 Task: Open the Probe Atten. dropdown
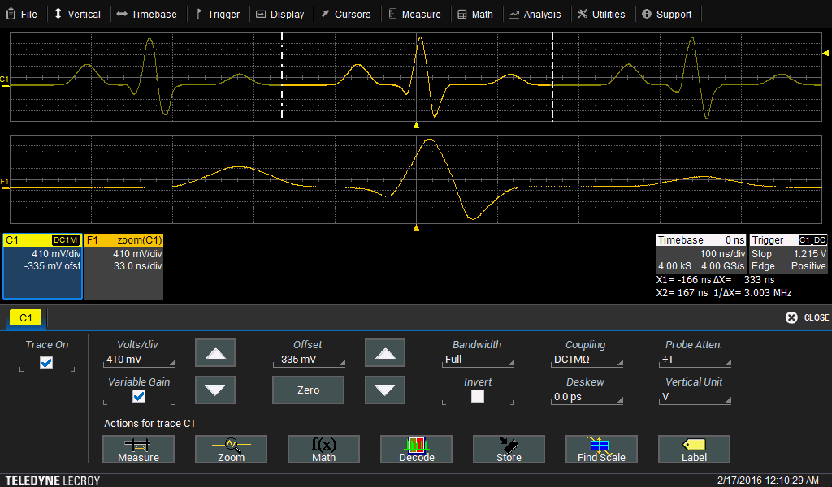click(693, 360)
